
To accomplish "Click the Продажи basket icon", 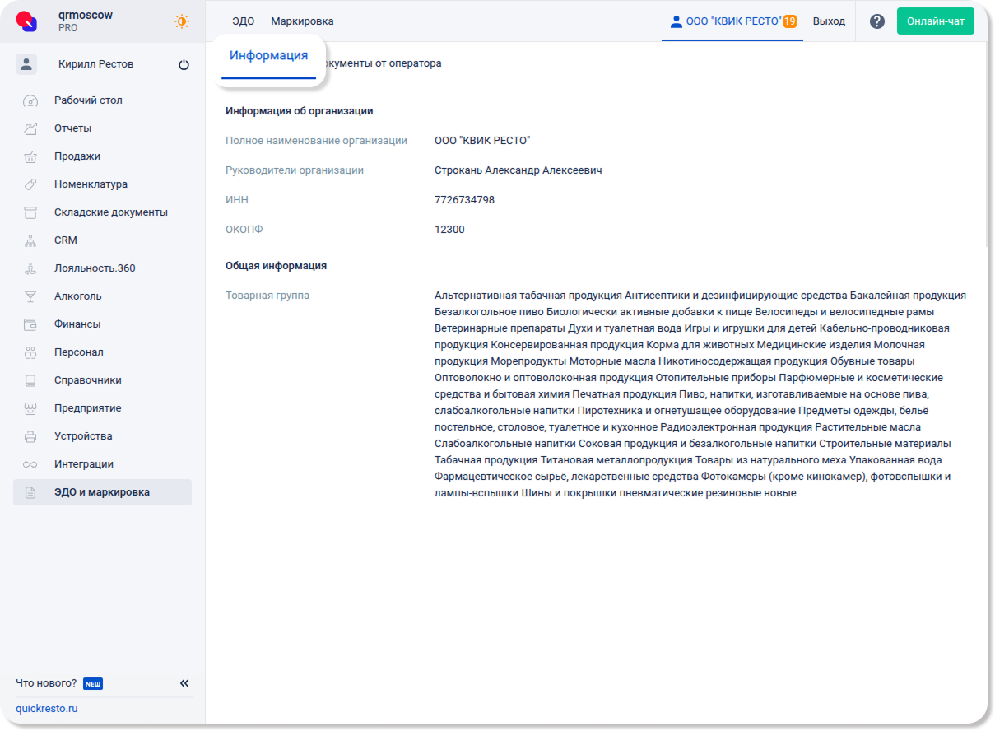I will 30,156.
